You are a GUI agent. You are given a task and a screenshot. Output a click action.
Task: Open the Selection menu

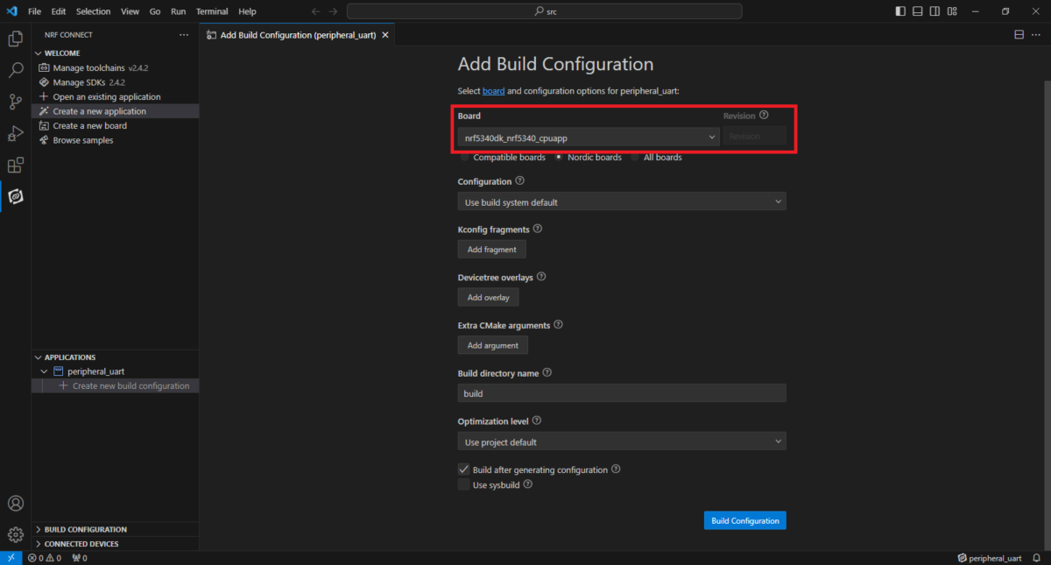click(93, 11)
